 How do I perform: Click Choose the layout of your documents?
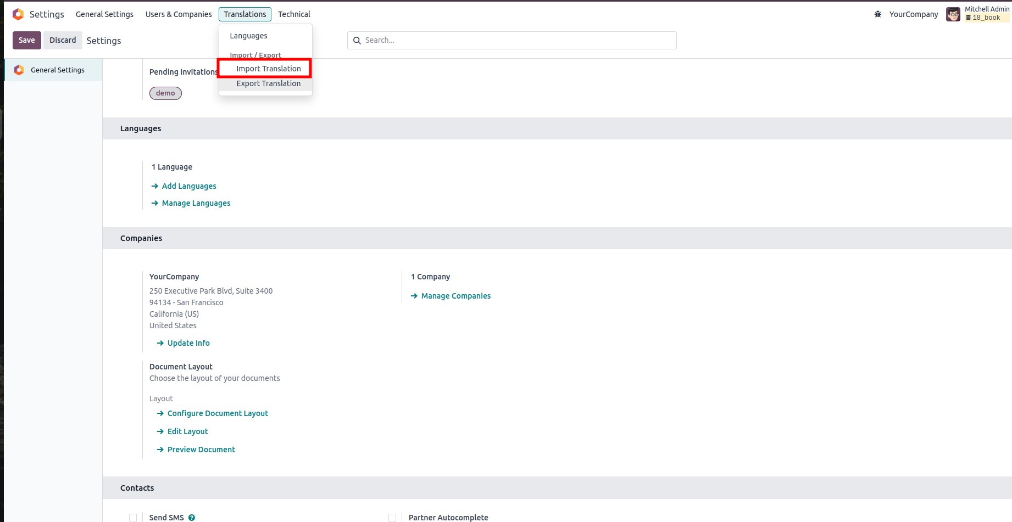click(x=215, y=379)
